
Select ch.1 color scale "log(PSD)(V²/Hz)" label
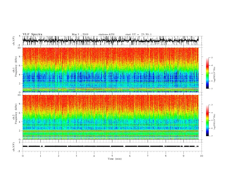(x=215, y=75)
